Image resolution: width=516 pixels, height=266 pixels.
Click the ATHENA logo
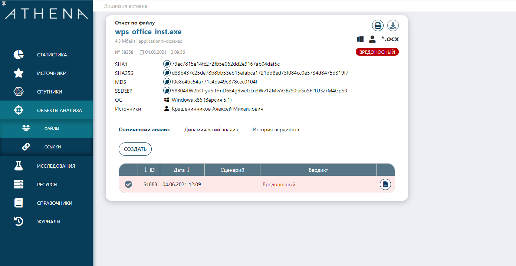[x=46, y=14]
